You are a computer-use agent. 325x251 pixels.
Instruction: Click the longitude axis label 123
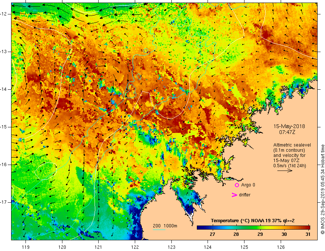pos(171,247)
